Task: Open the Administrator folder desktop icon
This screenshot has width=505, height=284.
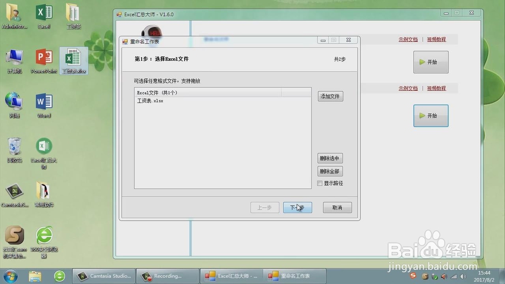Action: point(14,16)
